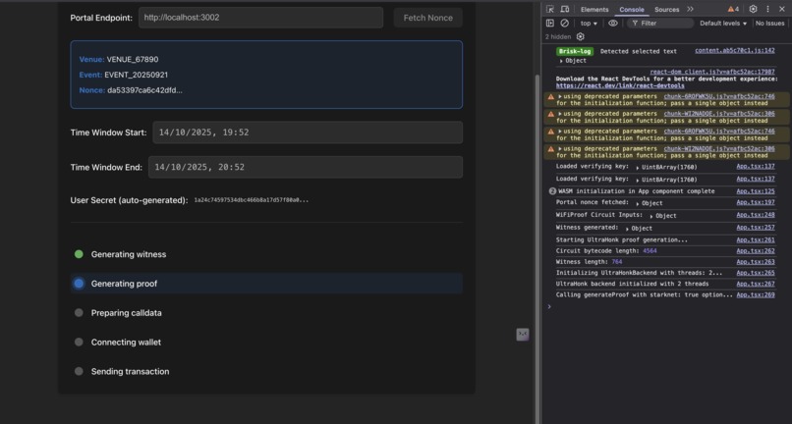Open console settings gear beside 2 hidden
The width and height of the screenshot is (792, 424).
pos(581,37)
